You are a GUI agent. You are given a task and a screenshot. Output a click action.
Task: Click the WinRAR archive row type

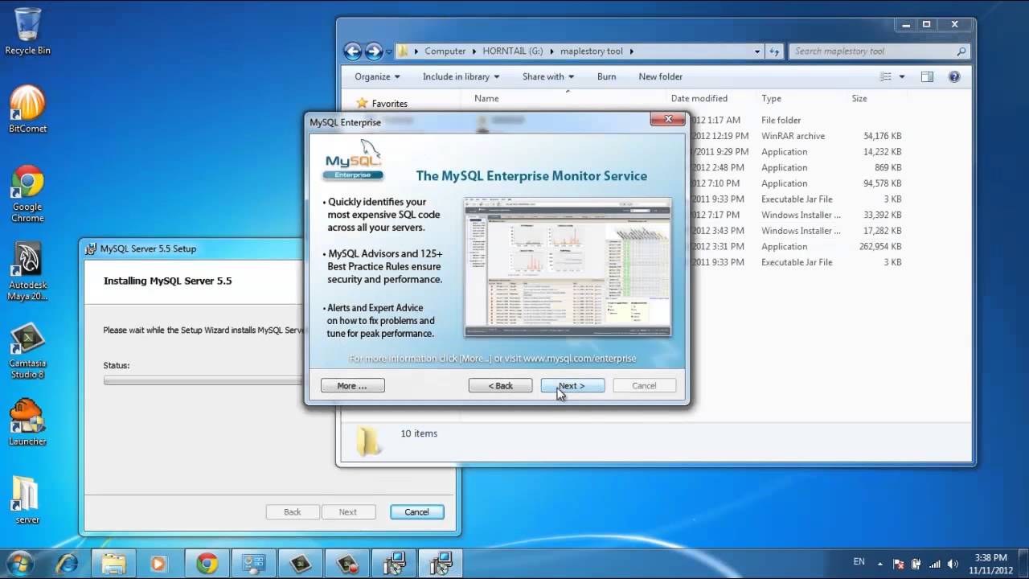coord(793,136)
